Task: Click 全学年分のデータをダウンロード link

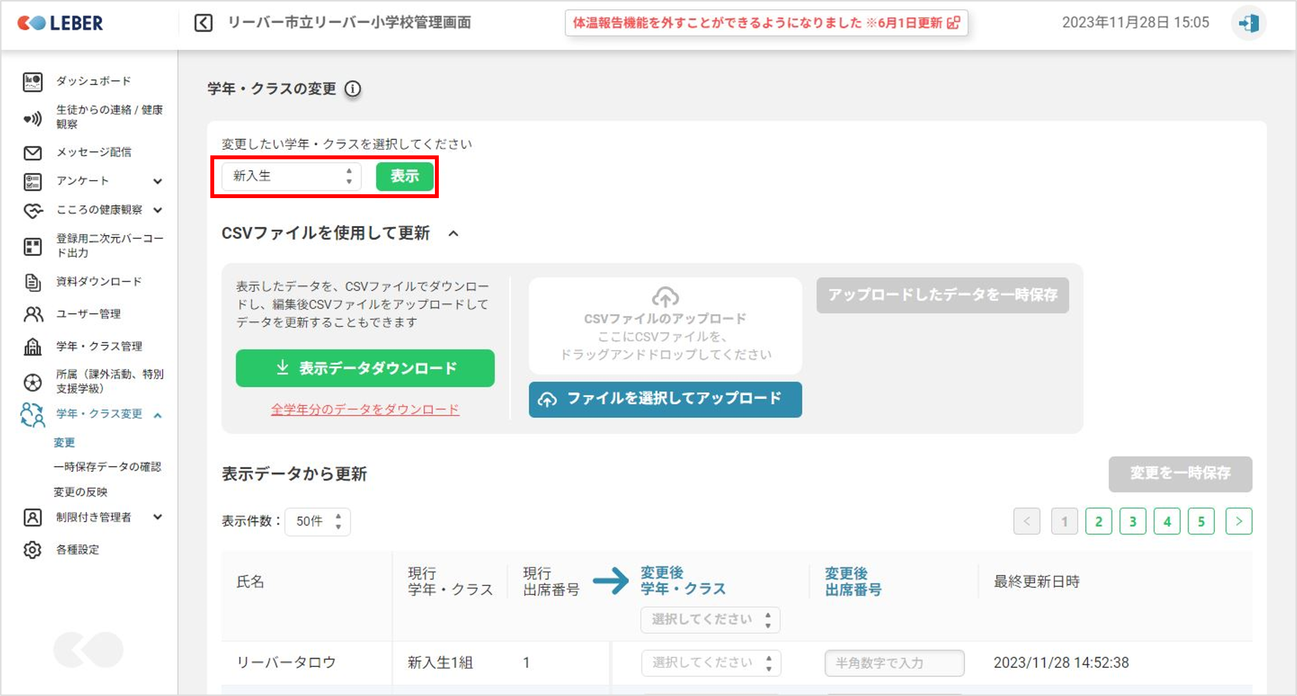Action: point(365,409)
